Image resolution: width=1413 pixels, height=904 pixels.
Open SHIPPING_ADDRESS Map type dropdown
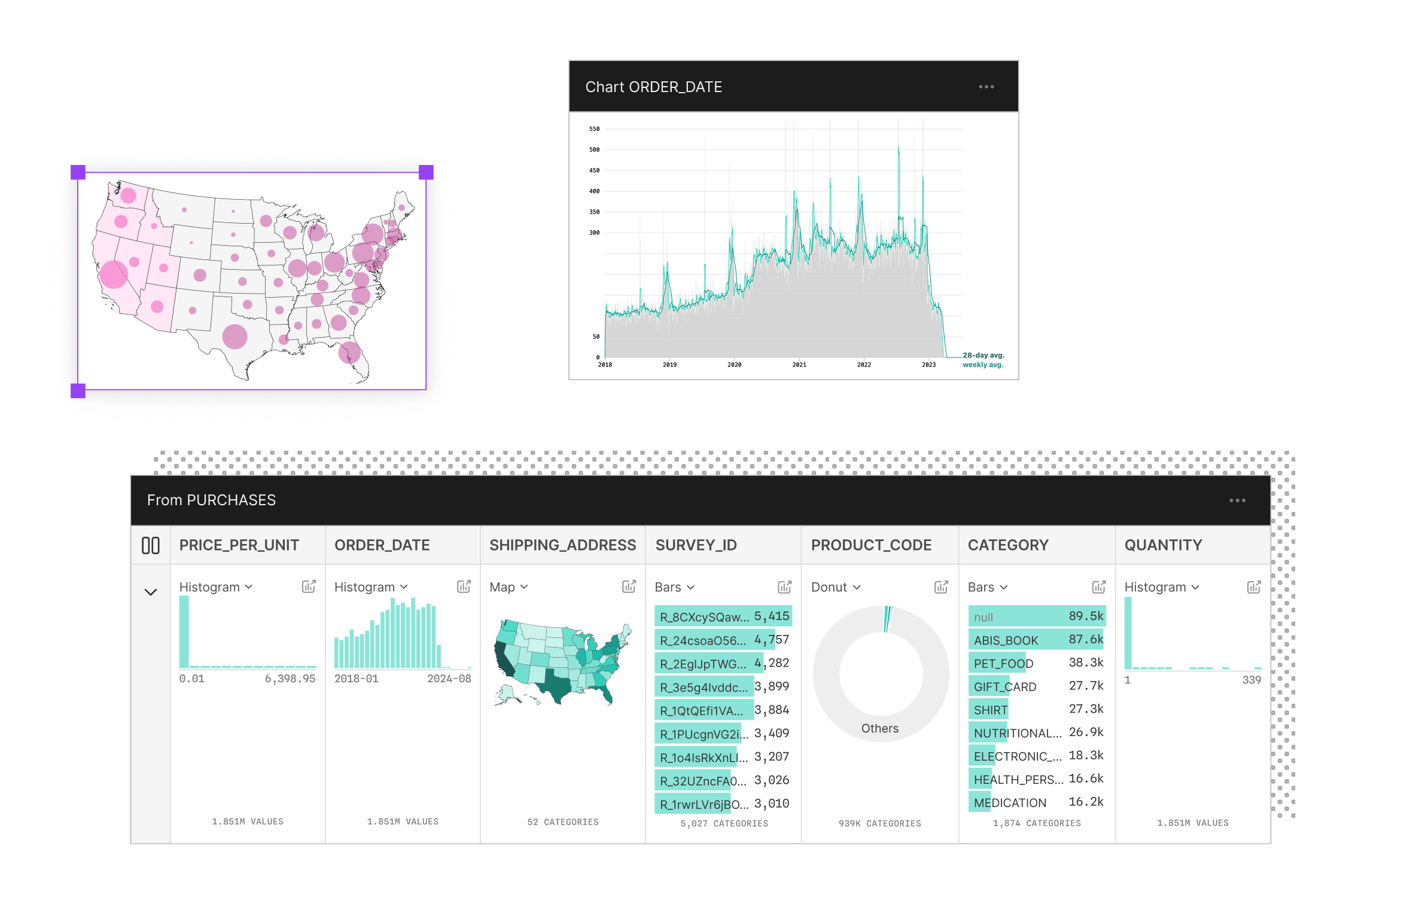point(508,587)
